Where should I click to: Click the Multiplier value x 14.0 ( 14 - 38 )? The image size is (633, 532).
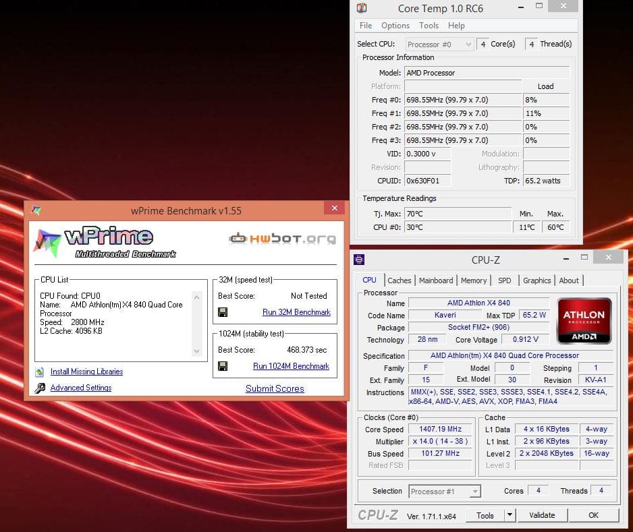(440, 441)
